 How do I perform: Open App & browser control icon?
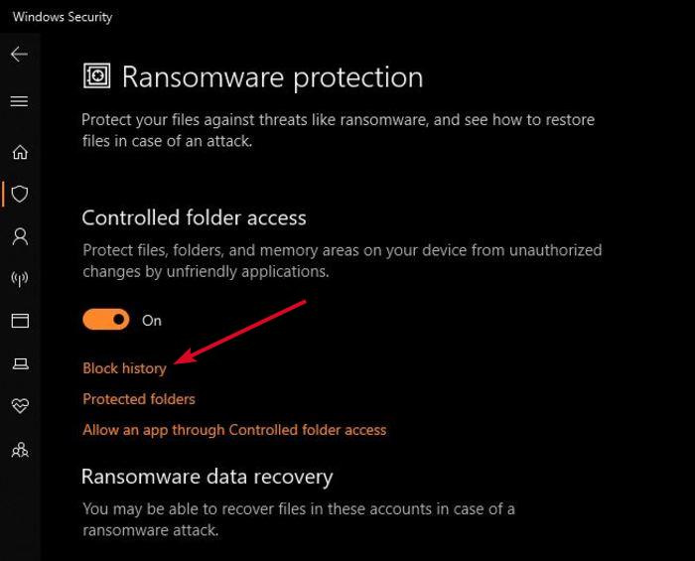click(20, 321)
